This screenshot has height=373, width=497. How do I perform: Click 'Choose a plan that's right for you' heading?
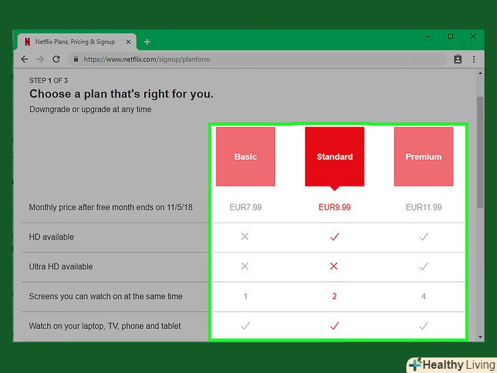[x=122, y=94]
